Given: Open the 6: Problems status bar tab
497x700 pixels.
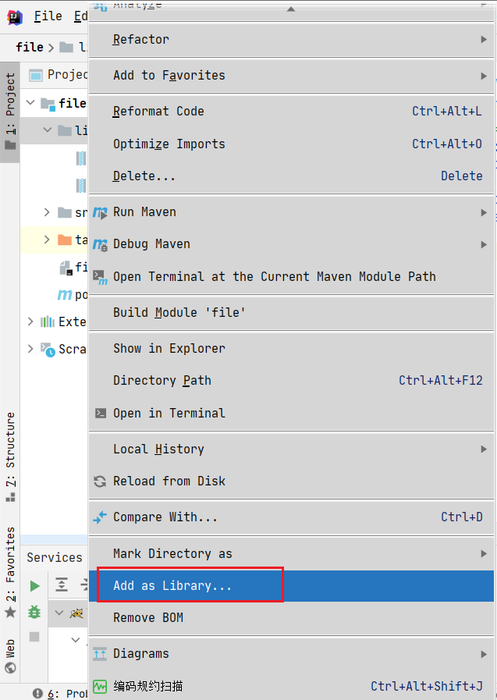Looking at the screenshot, I should pyautogui.click(x=66, y=693).
